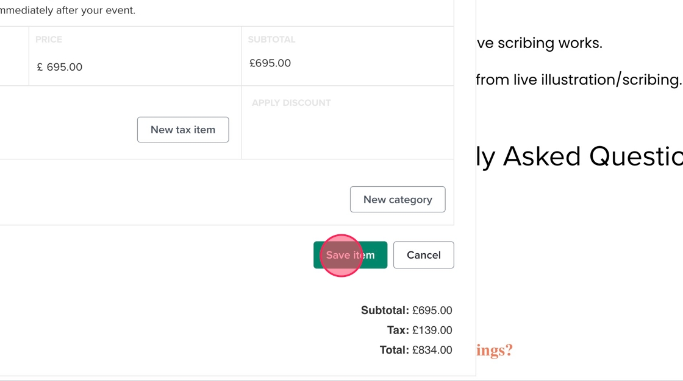Viewport: 683px width, 381px height.
Task: Click the 'Asked Questions' heading
Action: 579,156
